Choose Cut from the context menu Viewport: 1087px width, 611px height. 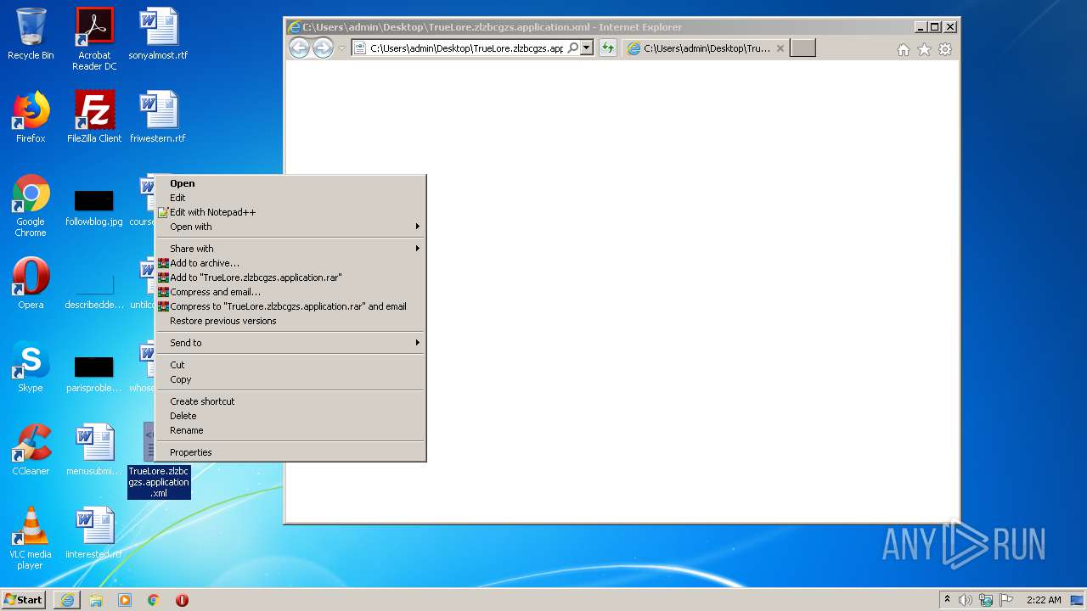pyautogui.click(x=290, y=365)
